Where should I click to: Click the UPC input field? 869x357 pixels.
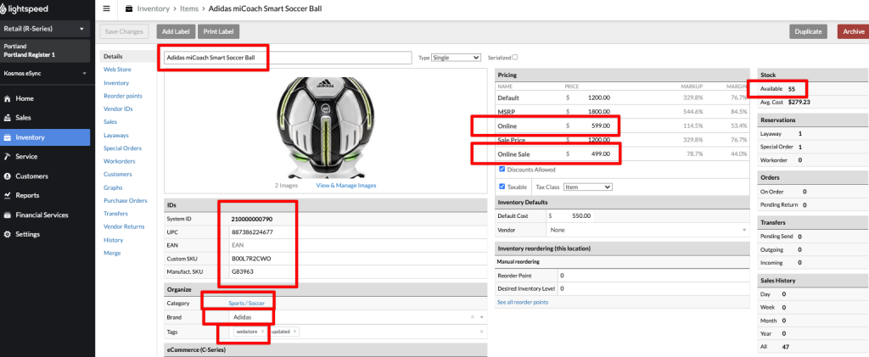coord(357,231)
